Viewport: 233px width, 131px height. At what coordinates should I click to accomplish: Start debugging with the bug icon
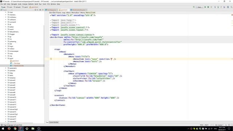208,7
